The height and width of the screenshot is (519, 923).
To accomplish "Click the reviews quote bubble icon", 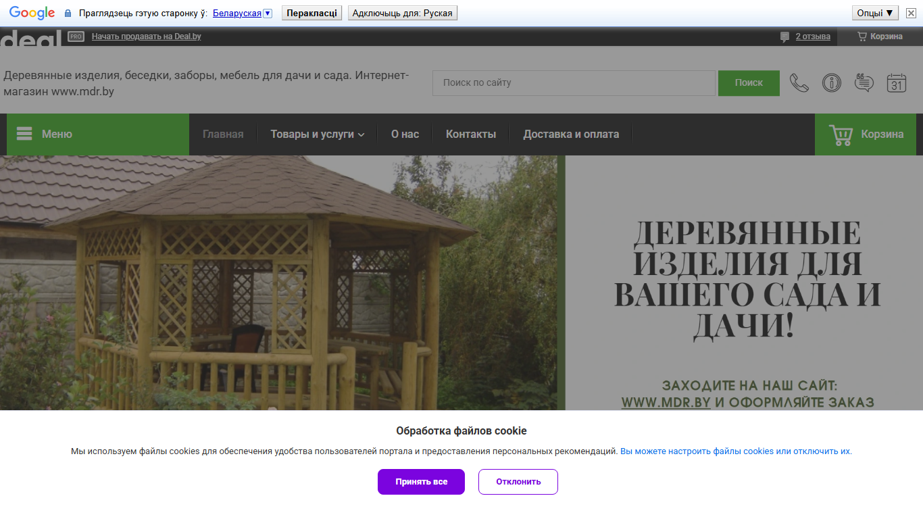I will pyautogui.click(x=864, y=83).
